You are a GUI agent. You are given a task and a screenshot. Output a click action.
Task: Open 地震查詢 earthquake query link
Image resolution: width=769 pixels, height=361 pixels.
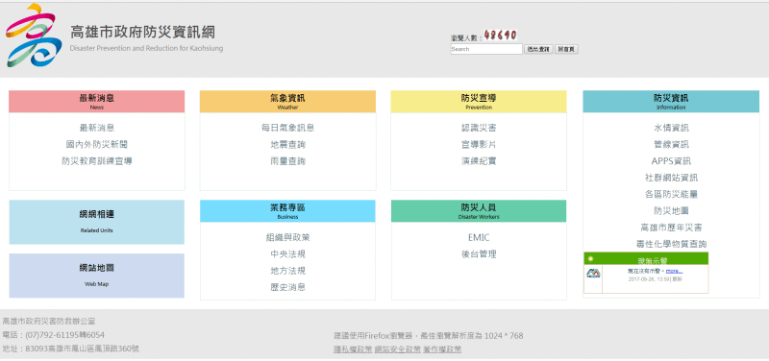[x=287, y=145]
